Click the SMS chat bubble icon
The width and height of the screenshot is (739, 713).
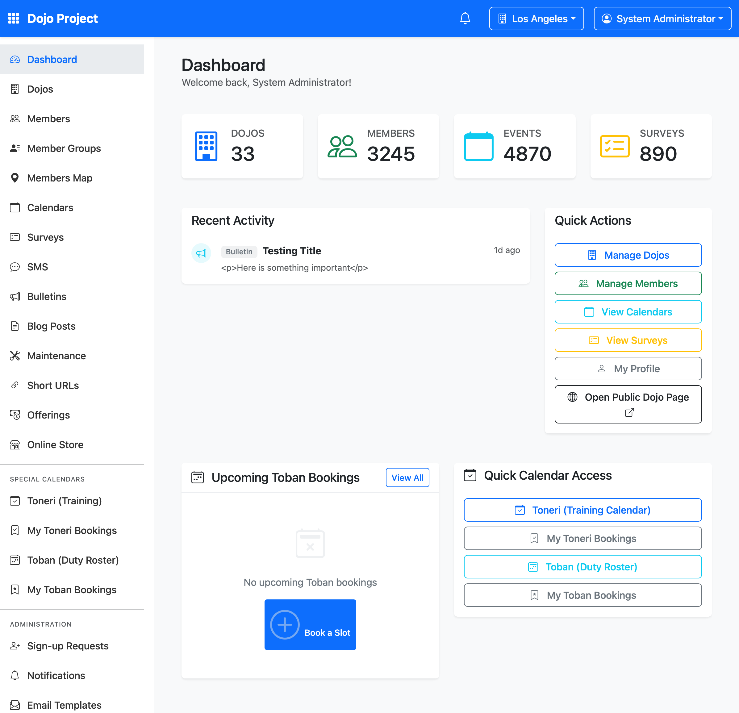tap(15, 267)
